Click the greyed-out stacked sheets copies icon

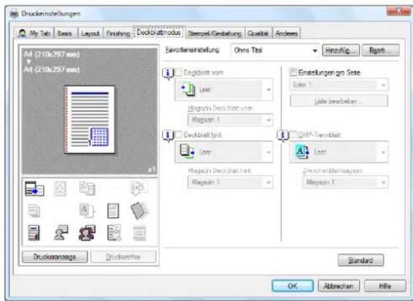pyautogui.click(x=34, y=211)
